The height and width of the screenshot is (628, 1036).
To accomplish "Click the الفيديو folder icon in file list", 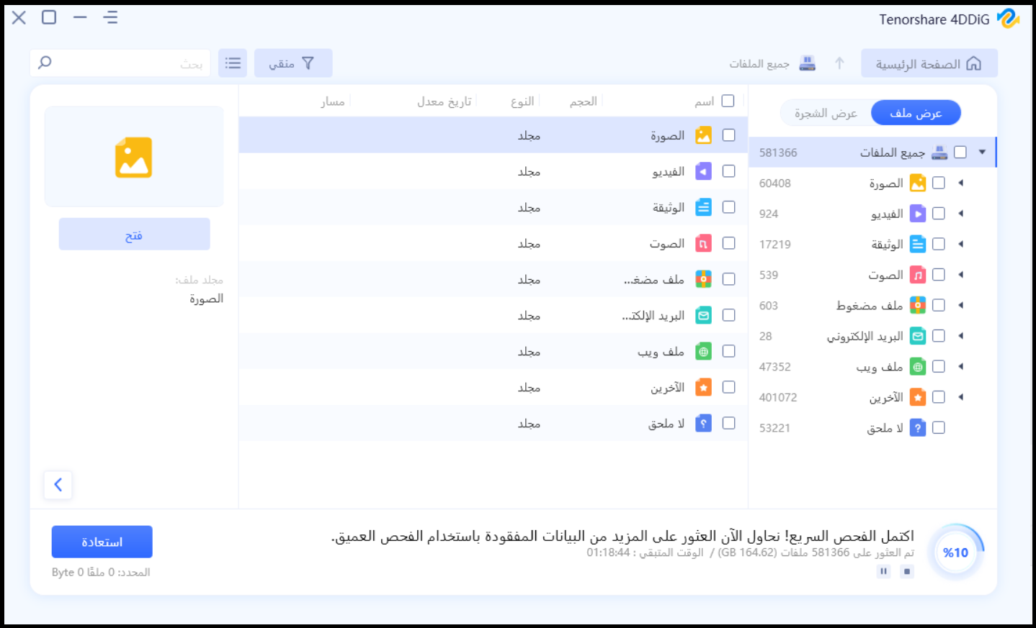I will [x=703, y=171].
